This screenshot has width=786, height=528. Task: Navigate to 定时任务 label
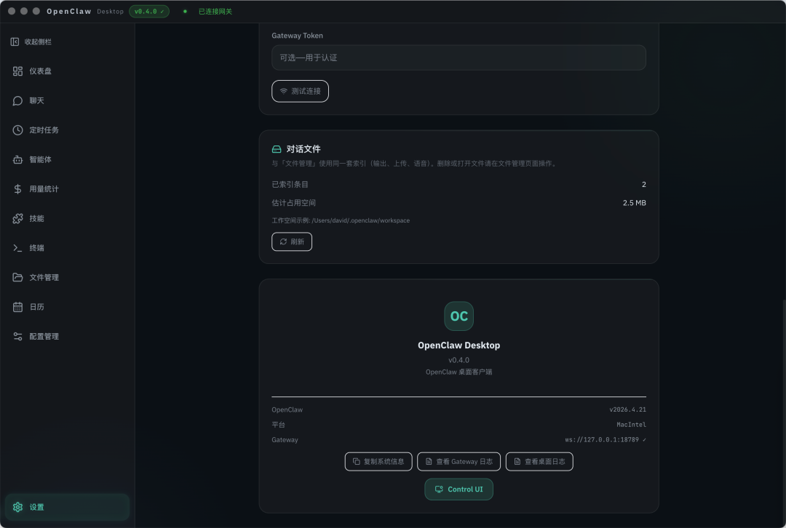click(x=44, y=130)
